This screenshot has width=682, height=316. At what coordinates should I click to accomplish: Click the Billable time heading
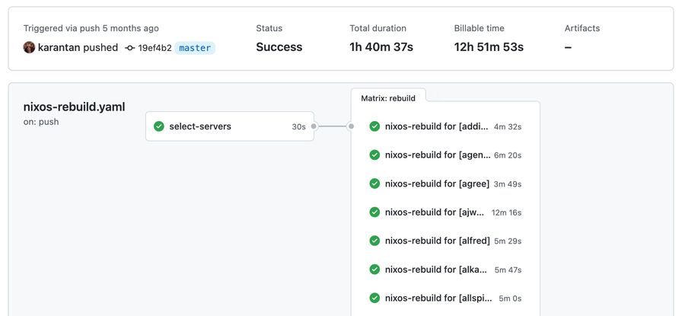(480, 28)
